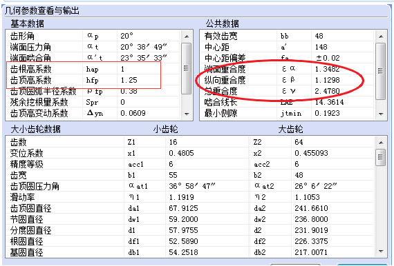The width and height of the screenshot is (394, 266).
Task: Select the 根圆直径 row label
Action: pyautogui.click(x=26, y=241)
